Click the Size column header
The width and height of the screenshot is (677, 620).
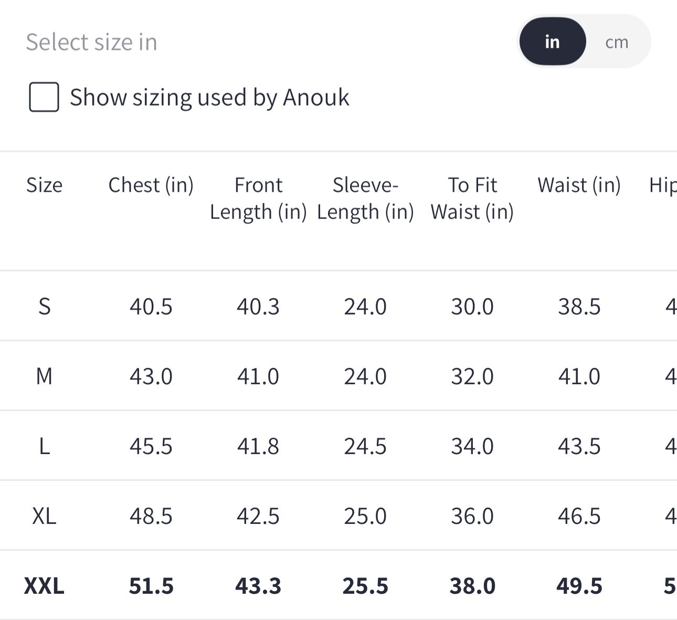click(x=44, y=185)
